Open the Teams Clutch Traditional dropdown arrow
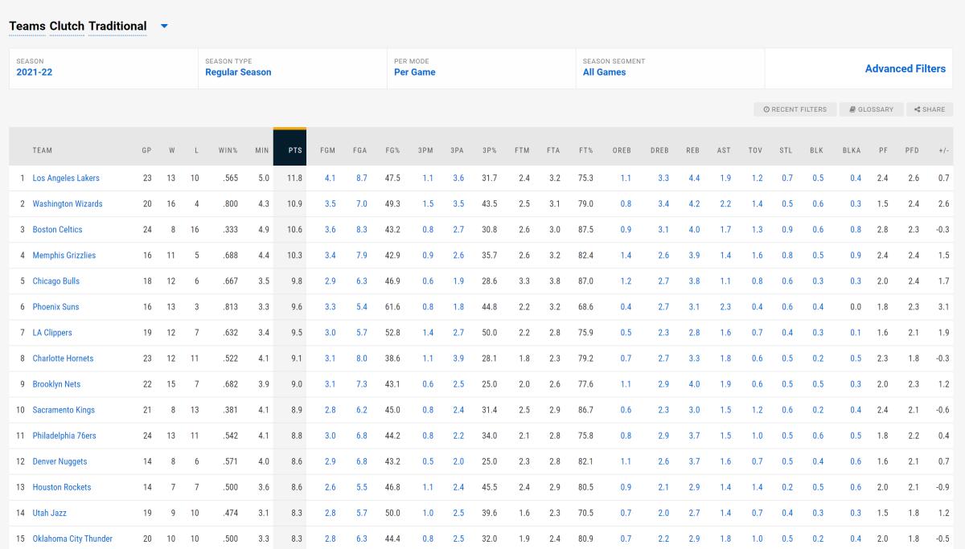 [164, 26]
